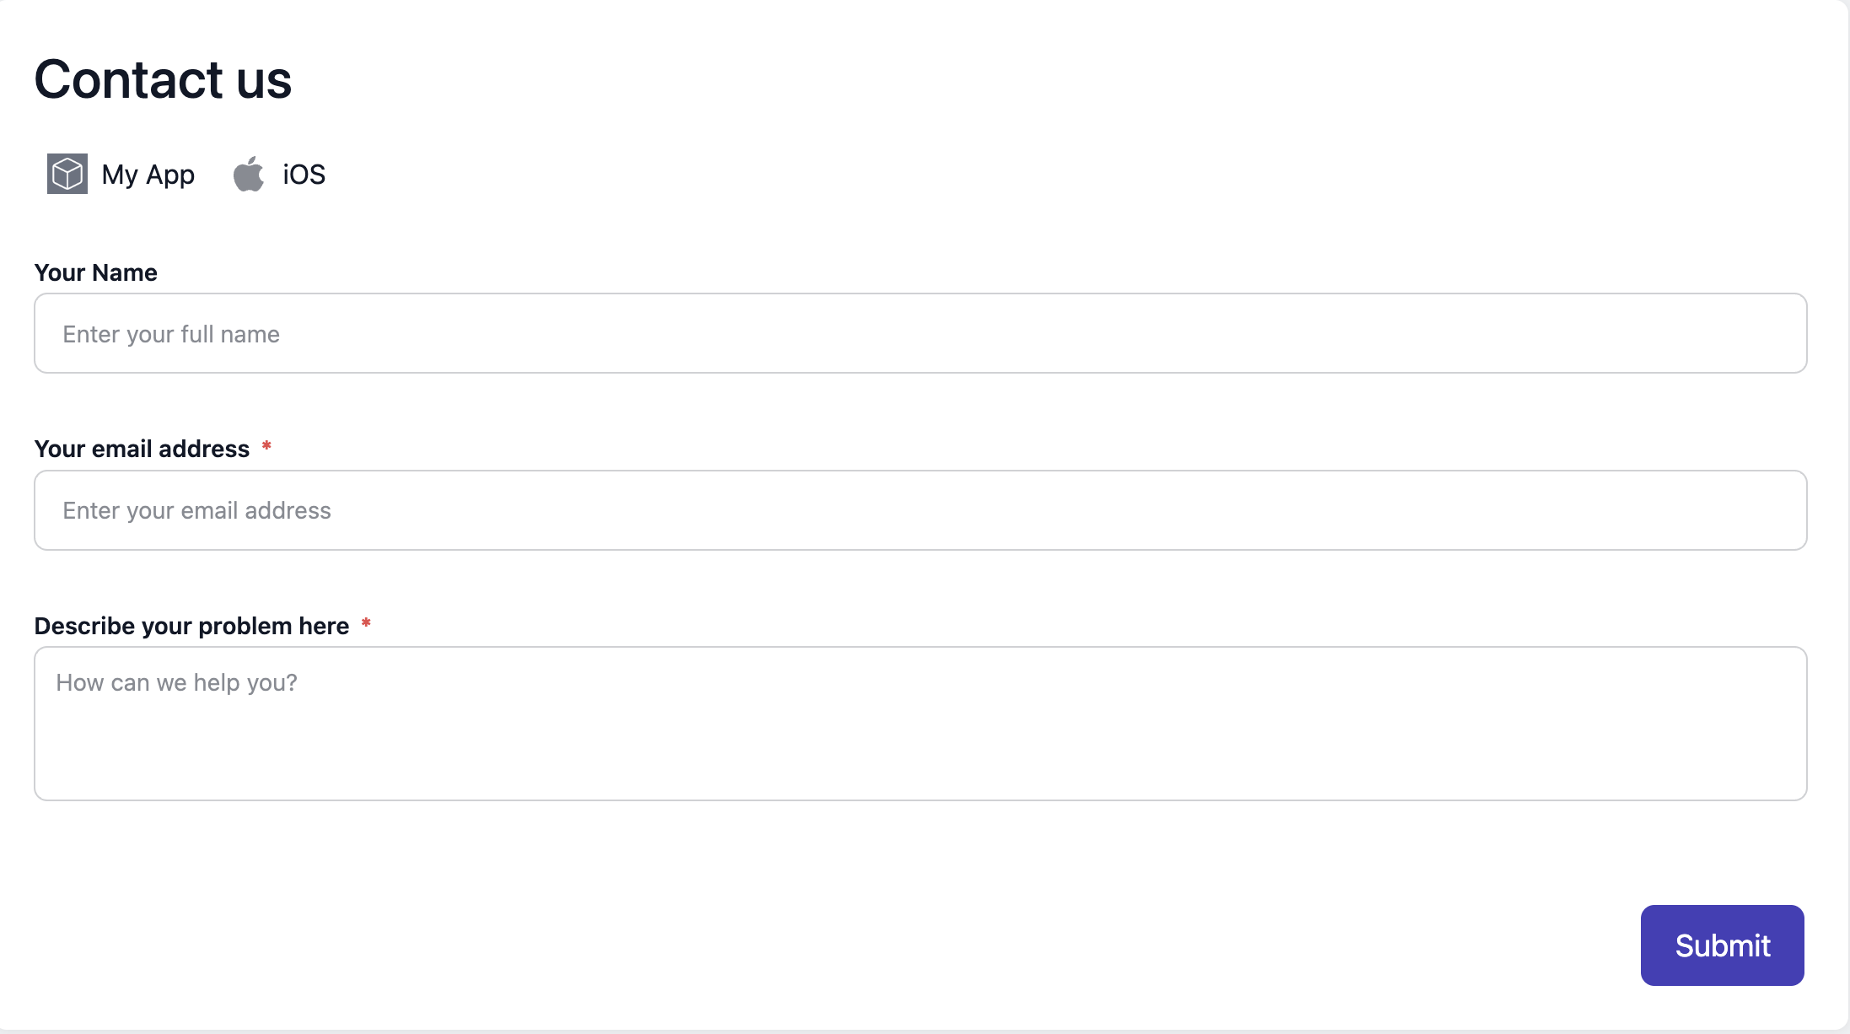Click the Apple logo icon
Viewport: 1850px width, 1034px height.
pyautogui.click(x=249, y=174)
